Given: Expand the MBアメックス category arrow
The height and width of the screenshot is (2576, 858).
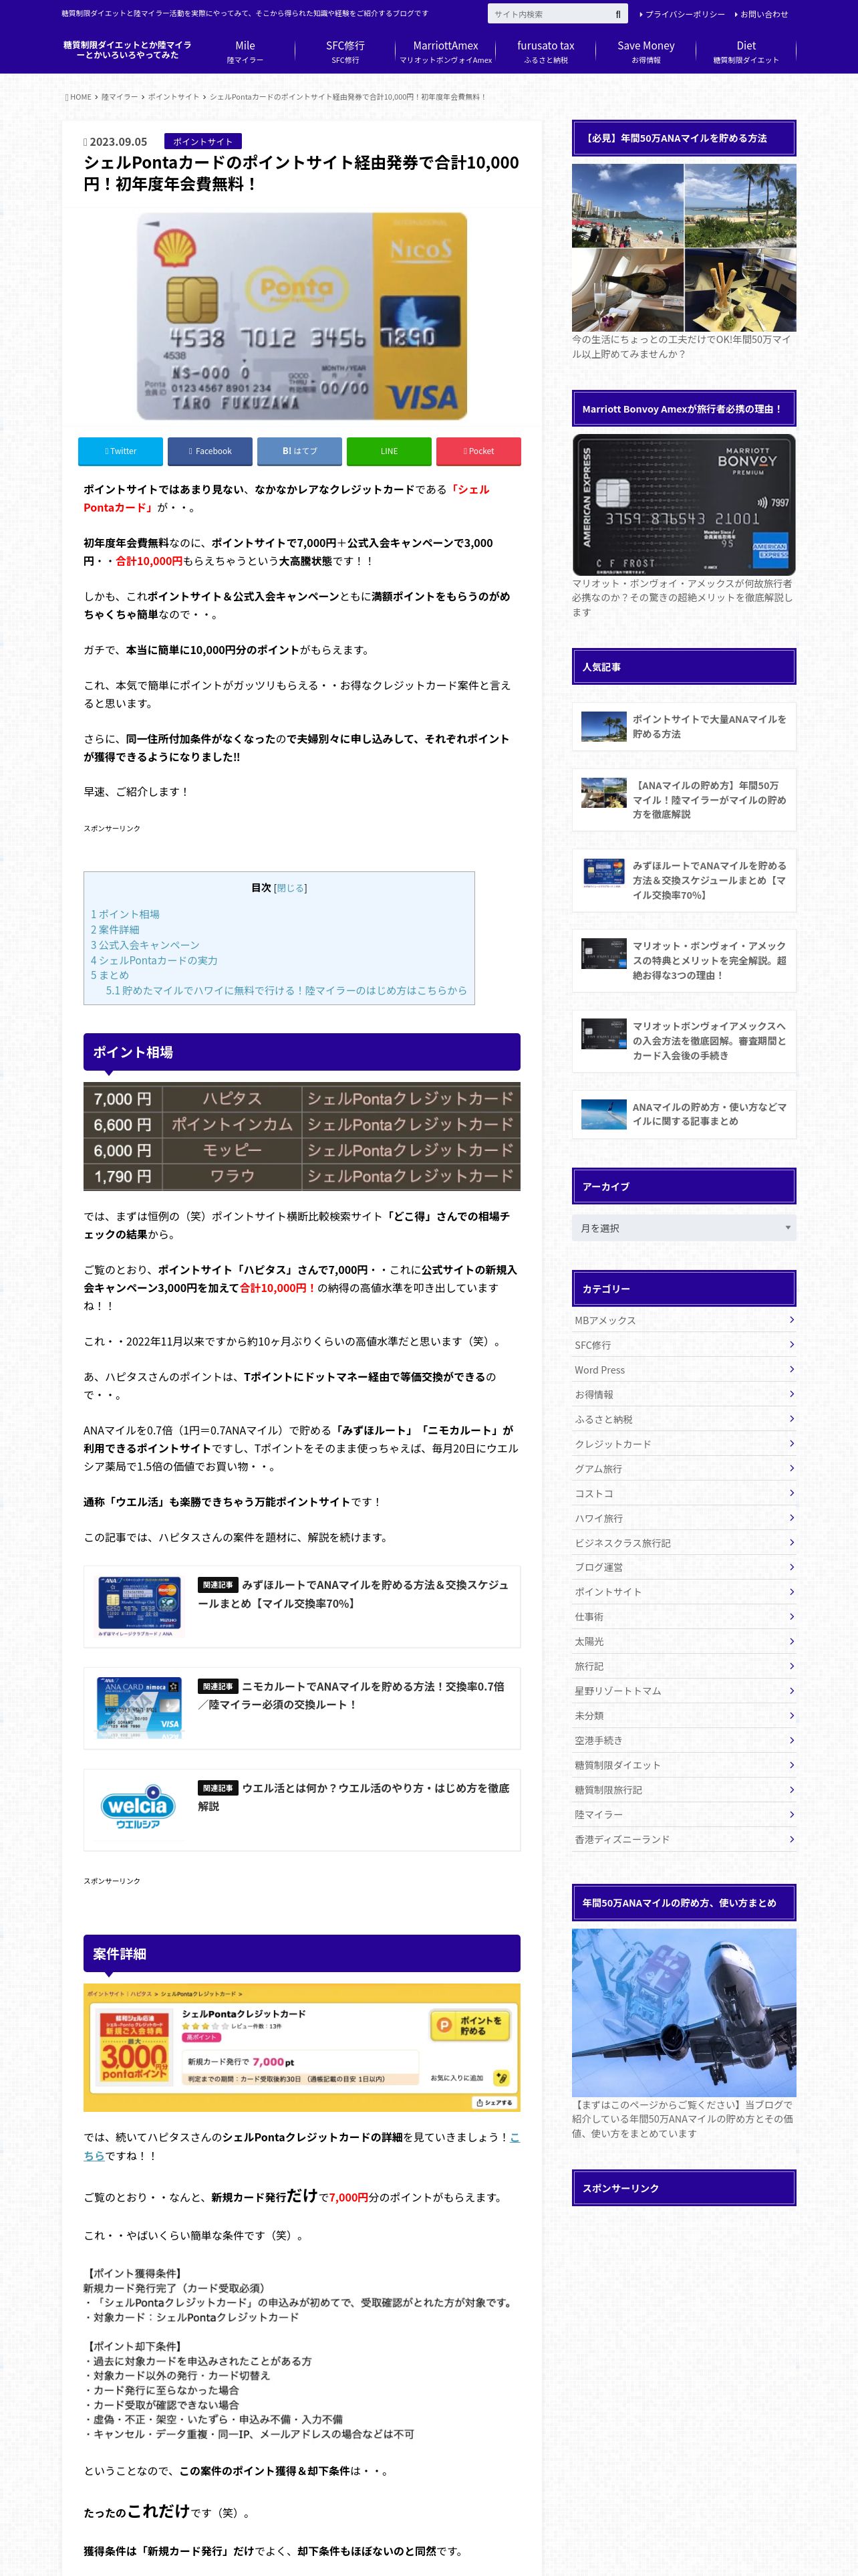Looking at the screenshot, I should click(791, 1319).
